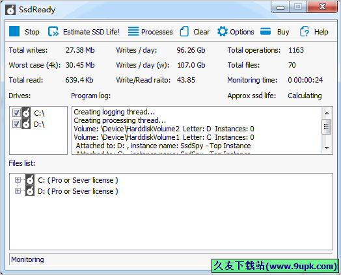The height and width of the screenshot is (275, 341).
Task: Select D: ( Pro or Sever license ) row
Action: (x=78, y=191)
